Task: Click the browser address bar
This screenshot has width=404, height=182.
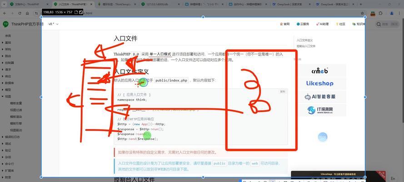Action: pos(199,13)
